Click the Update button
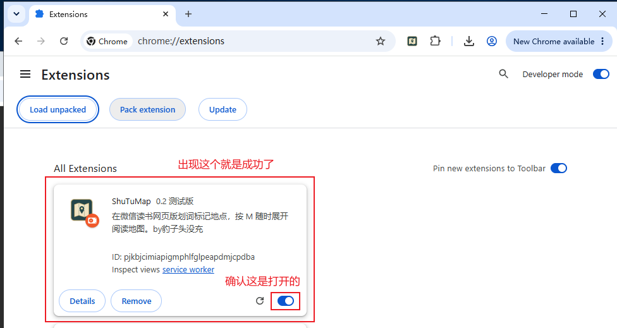This screenshot has width=617, height=328. pyautogui.click(x=223, y=110)
